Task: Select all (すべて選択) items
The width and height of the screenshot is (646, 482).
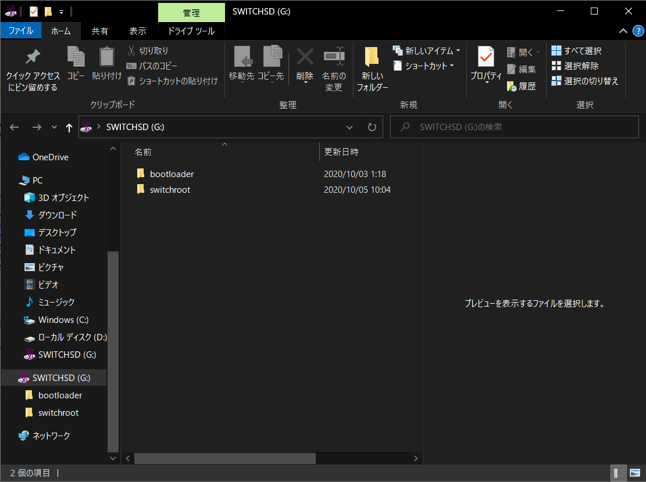Action: pyautogui.click(x=576, y=51)
